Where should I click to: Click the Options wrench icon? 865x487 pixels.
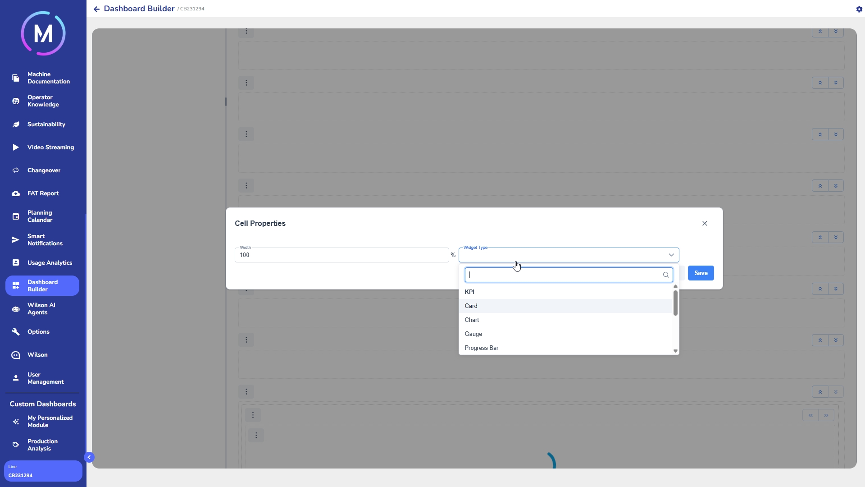pos(16,332)
